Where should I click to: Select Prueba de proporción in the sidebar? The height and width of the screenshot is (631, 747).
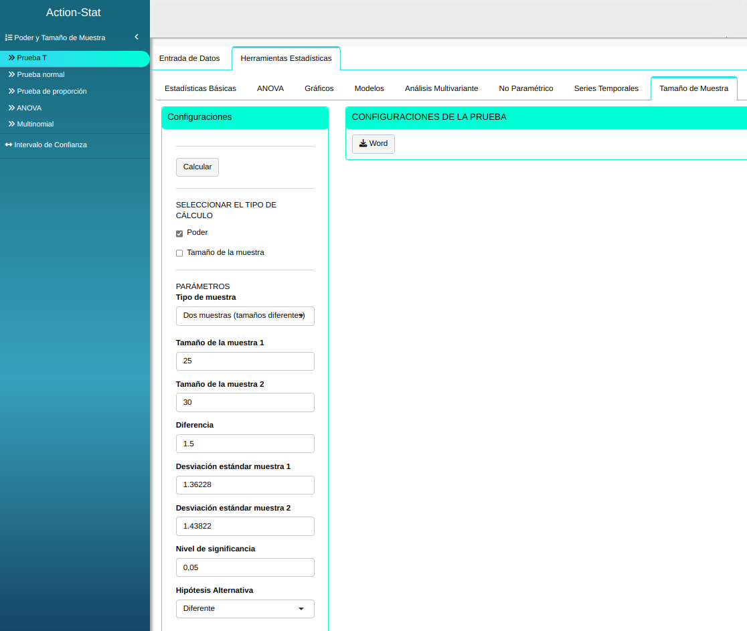pos(52,91)
